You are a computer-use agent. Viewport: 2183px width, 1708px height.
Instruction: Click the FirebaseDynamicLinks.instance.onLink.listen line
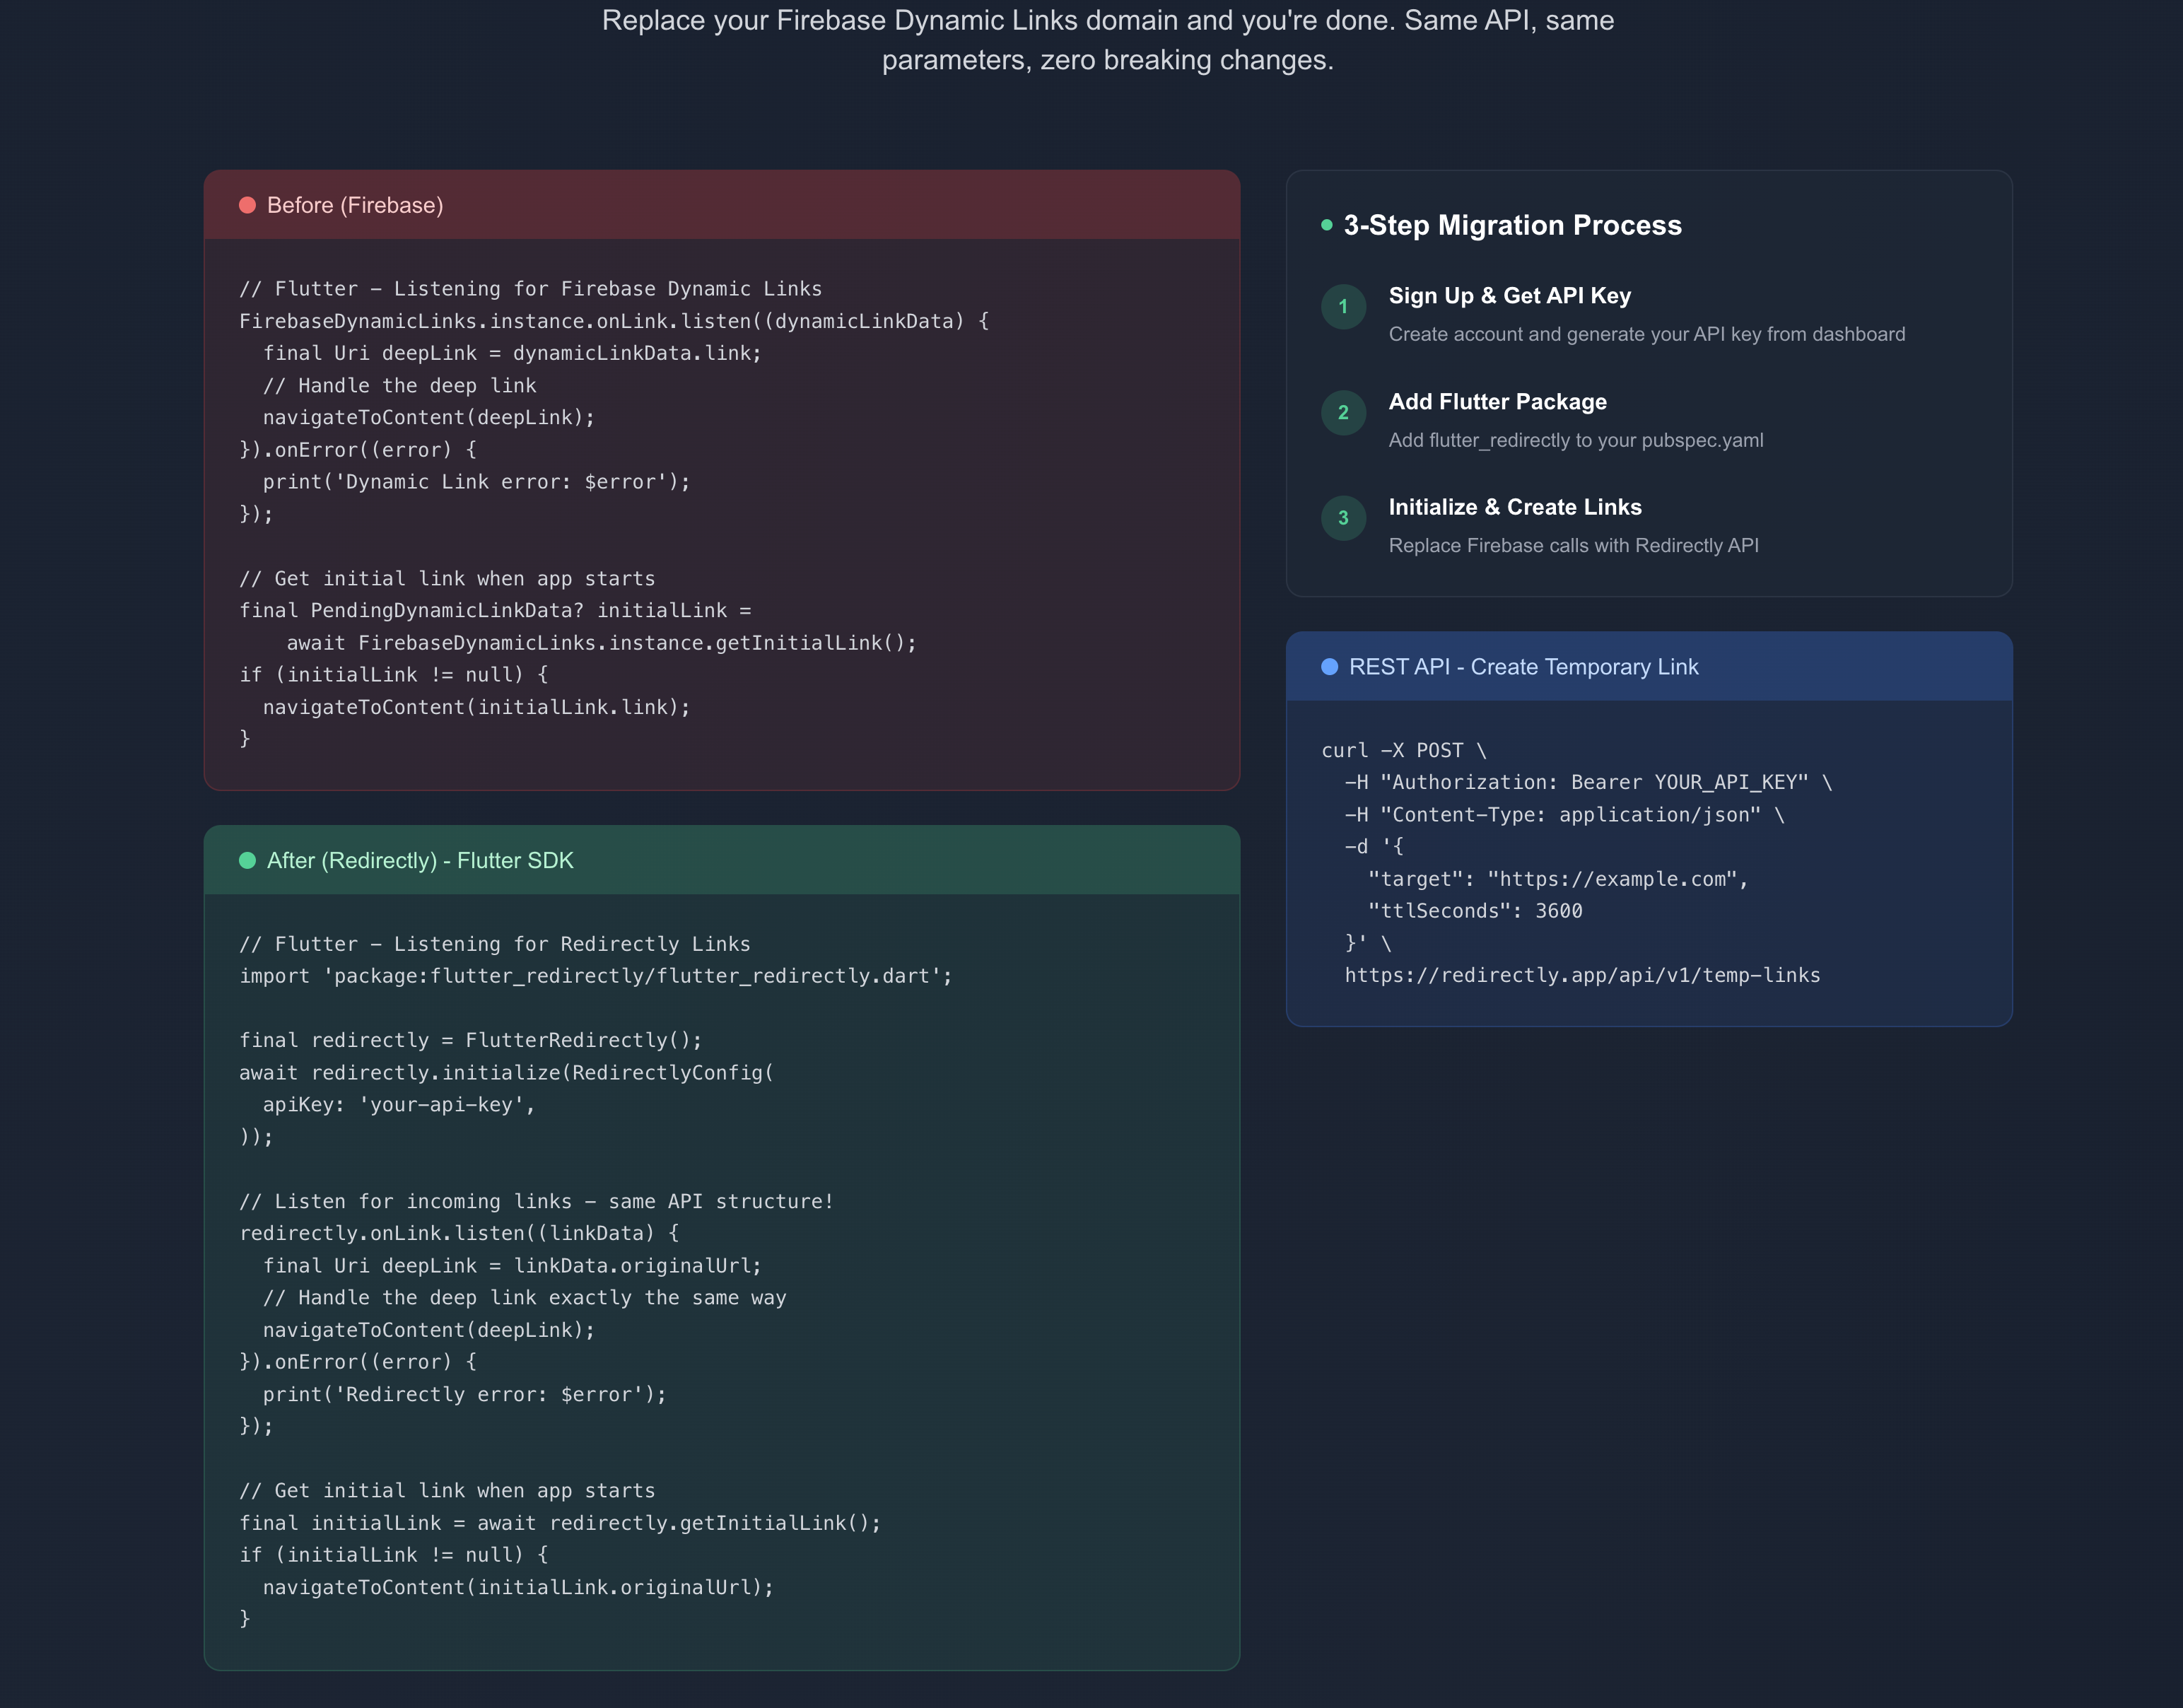tap(614, 321)
